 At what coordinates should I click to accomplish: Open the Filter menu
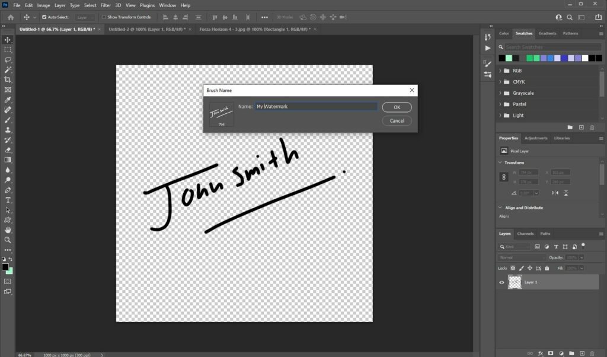coord(106,5)
